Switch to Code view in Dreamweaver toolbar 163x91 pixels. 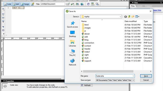7,4
